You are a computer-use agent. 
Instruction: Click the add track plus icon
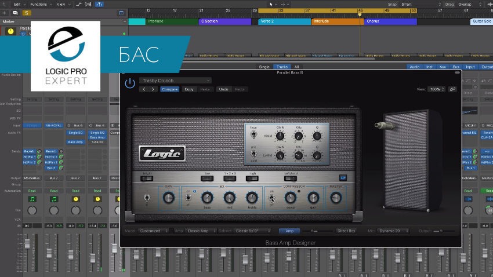pos(5,13)
